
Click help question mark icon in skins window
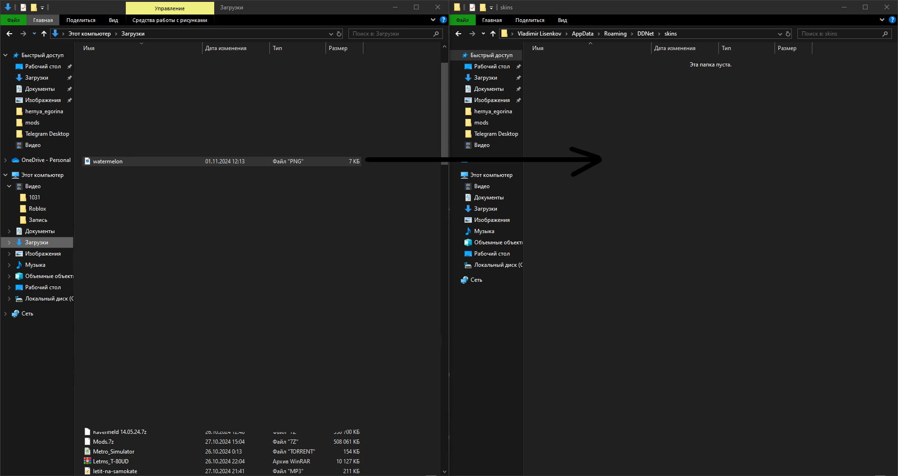click(892, 20)
